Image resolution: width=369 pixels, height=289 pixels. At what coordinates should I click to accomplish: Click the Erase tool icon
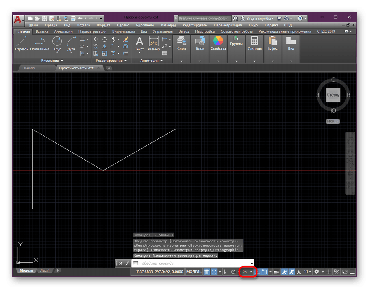[125, 39]
